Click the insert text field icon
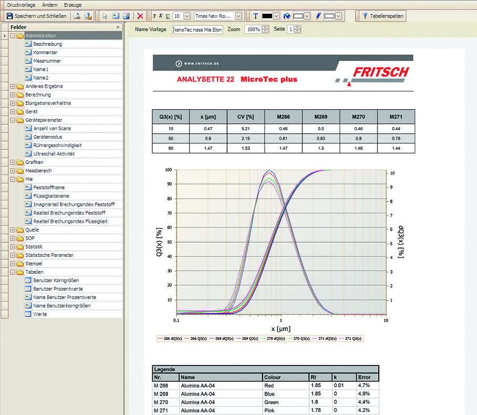The height and width of the screenshot is (415, 477). (x=116, y=16)
